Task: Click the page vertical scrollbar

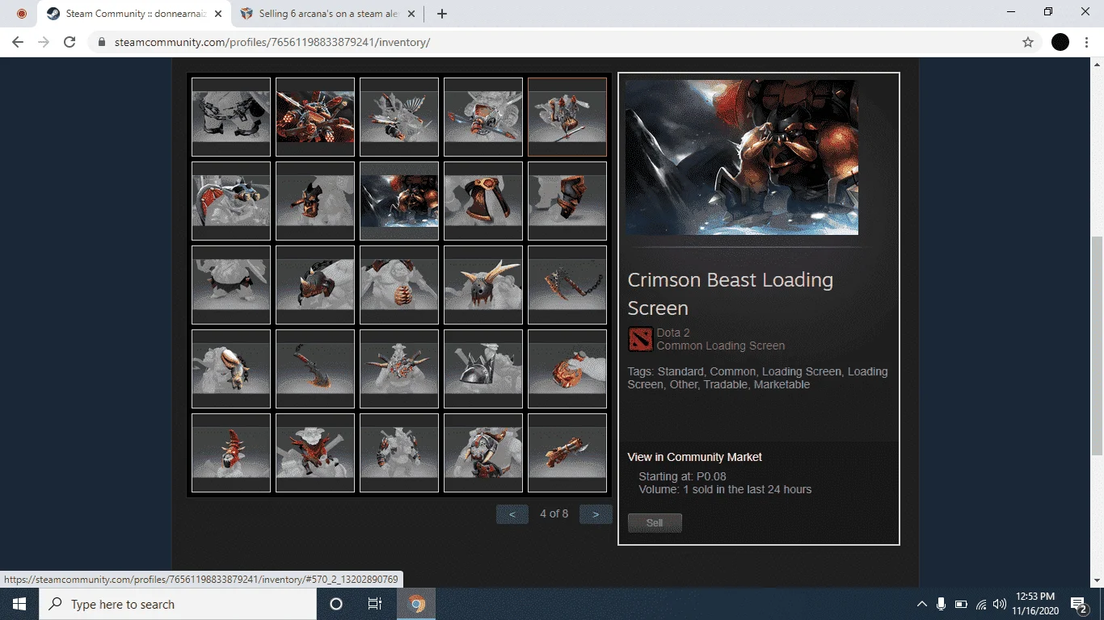Action: coord(1097,346)
